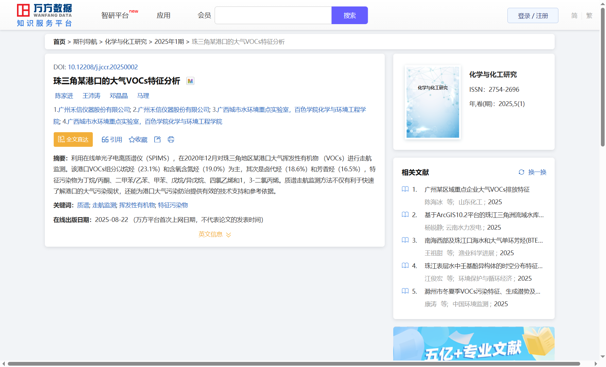
Task: Open the 应用 menu
Action: (x=163, y=16)
